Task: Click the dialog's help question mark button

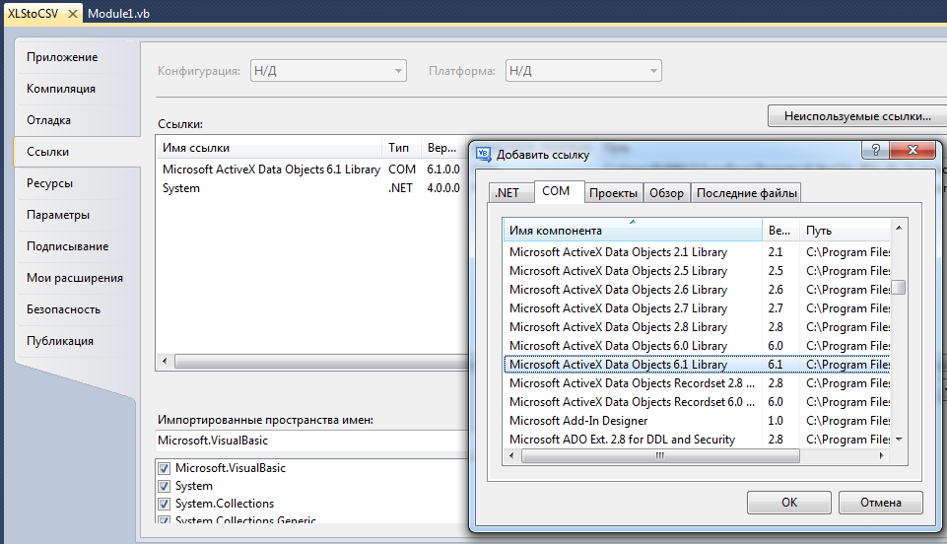Action: click(x=876, y=150)
